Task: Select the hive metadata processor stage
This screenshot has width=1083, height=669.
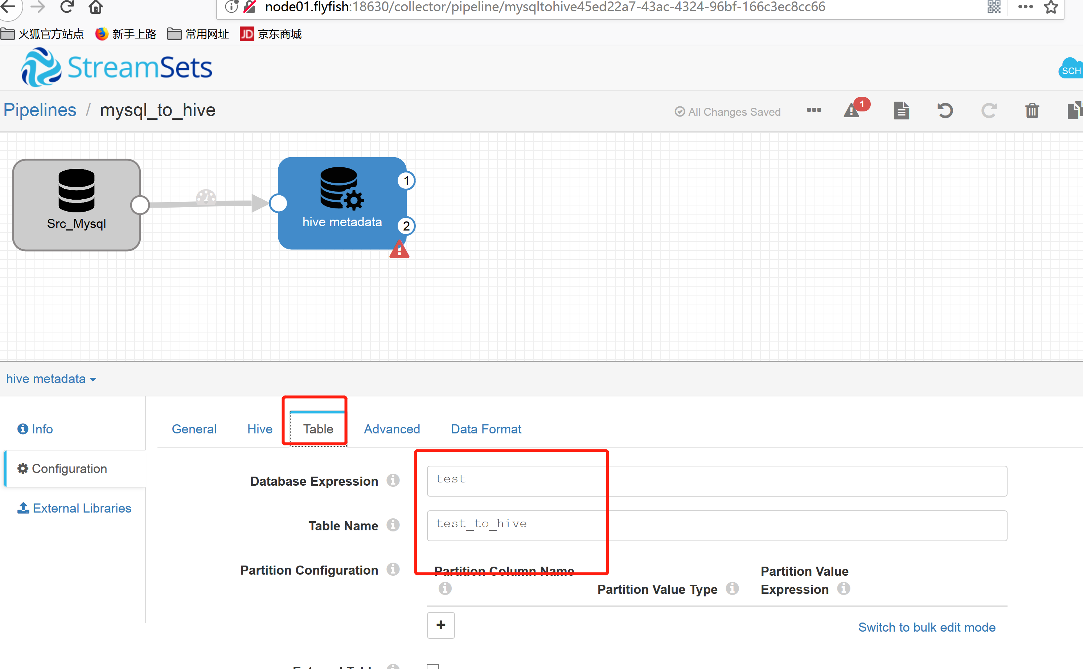Action: coord(342,204)
